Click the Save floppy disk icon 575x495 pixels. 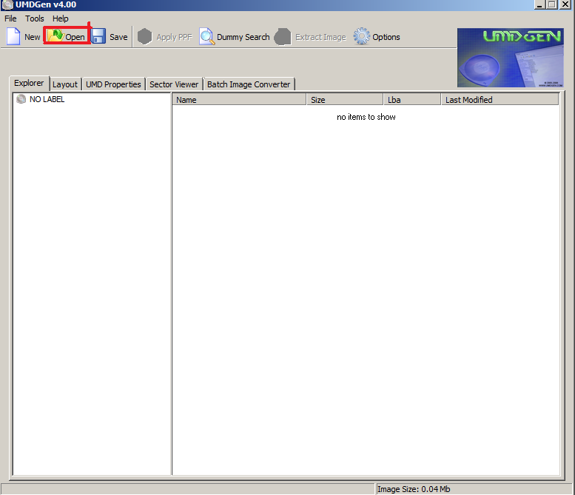pos(98,37)
